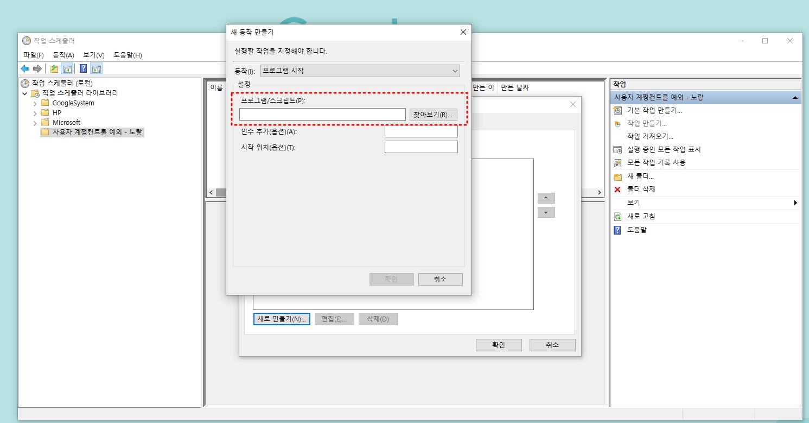The image size is (809, 423).
Task: Toggle the show/hide console tree icon
Action: 67,69
